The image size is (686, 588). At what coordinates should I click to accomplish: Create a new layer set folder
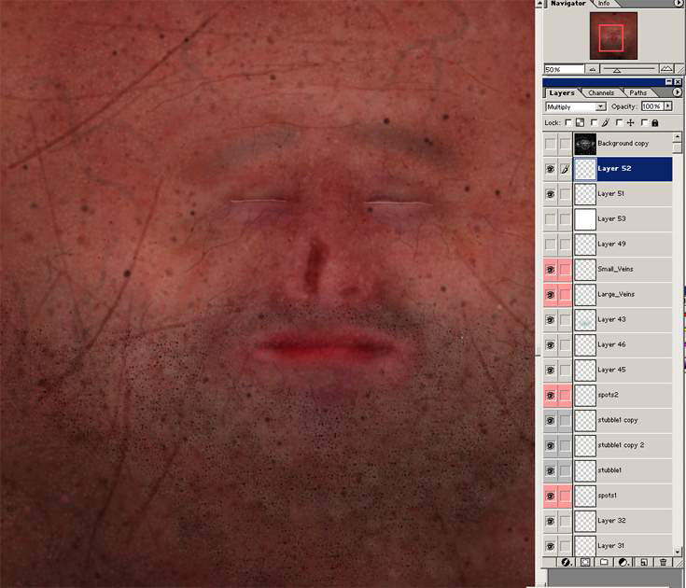click(x=604, y=563)
